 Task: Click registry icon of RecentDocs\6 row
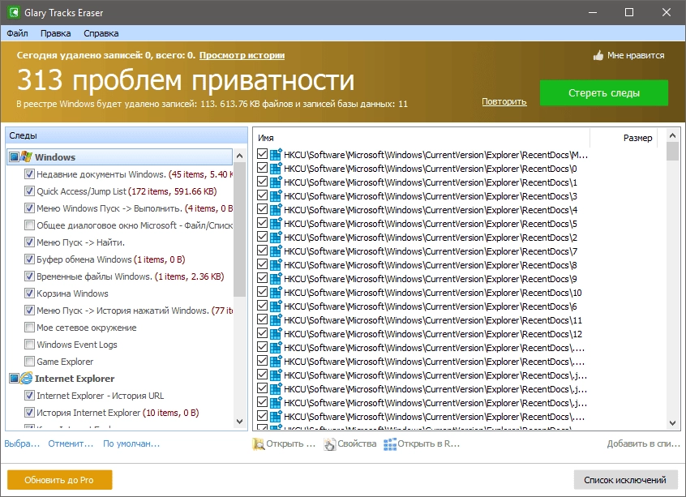[x=276, y=306]
